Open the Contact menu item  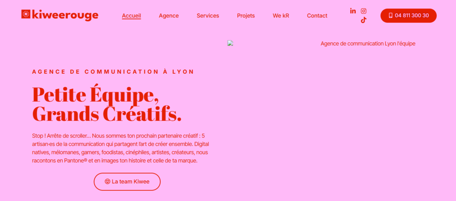317,16
